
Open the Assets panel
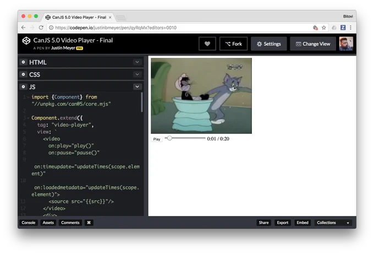pos(48,223)
